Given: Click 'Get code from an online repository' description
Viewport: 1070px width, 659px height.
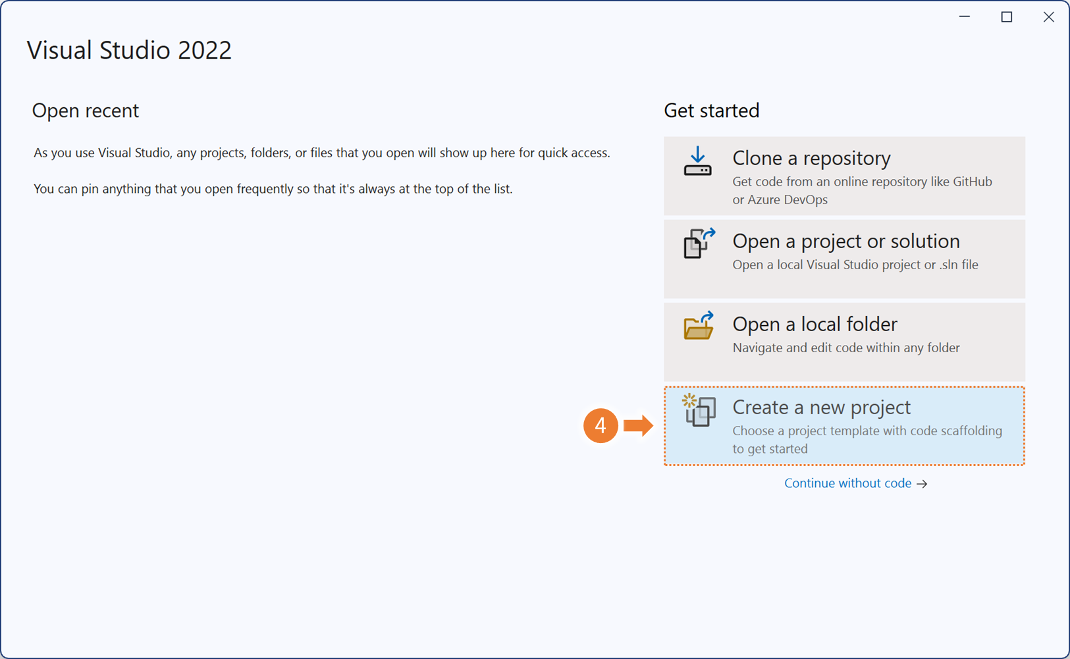Looking at the screenshot, I should (863, 190).
